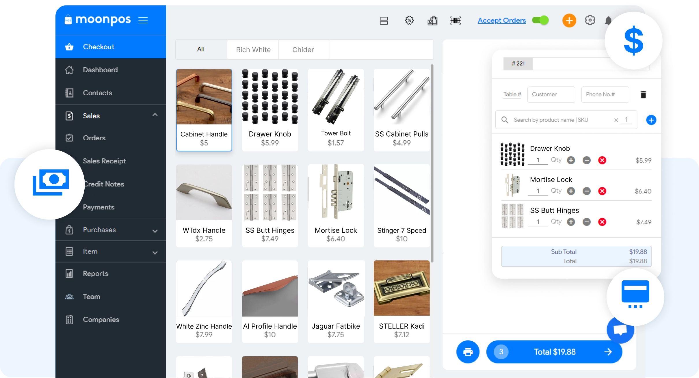Click the orange plus add button
Image resolution: width=699 pixels, height=378 pixels.
pyautogui.click(x=569, y=21)
